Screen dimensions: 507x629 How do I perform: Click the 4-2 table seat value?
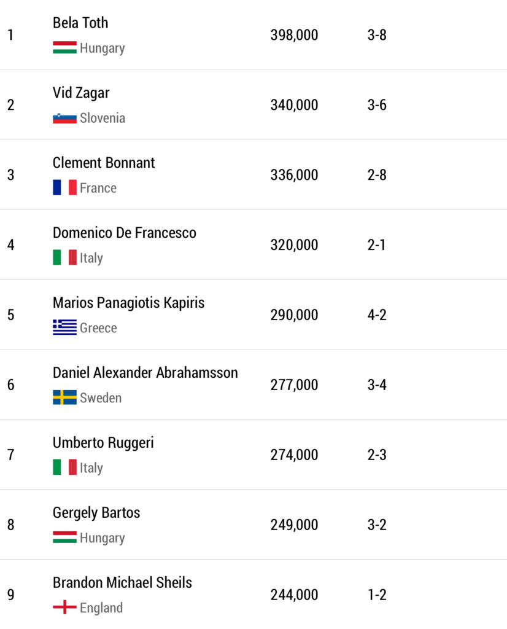[377, 315]
